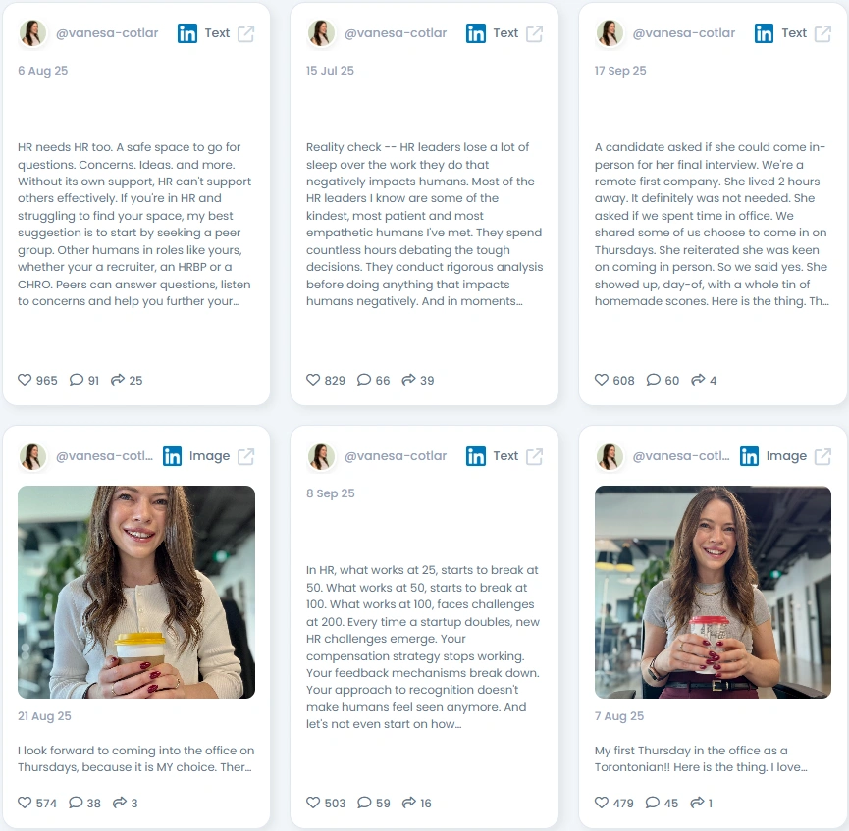The image size is (849, 831).
Task: Click heart icon with 965 likes
Action: [x=25, y=380]
